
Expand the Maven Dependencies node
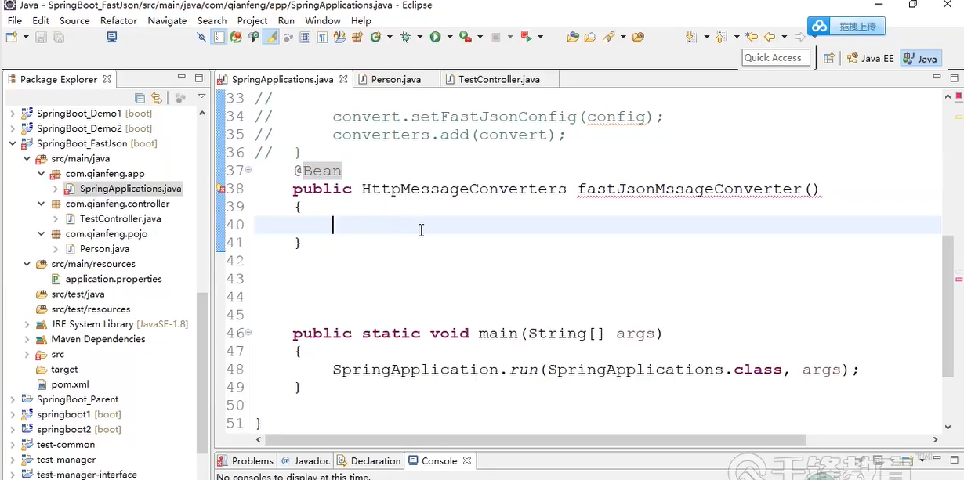tap(27, 339)
